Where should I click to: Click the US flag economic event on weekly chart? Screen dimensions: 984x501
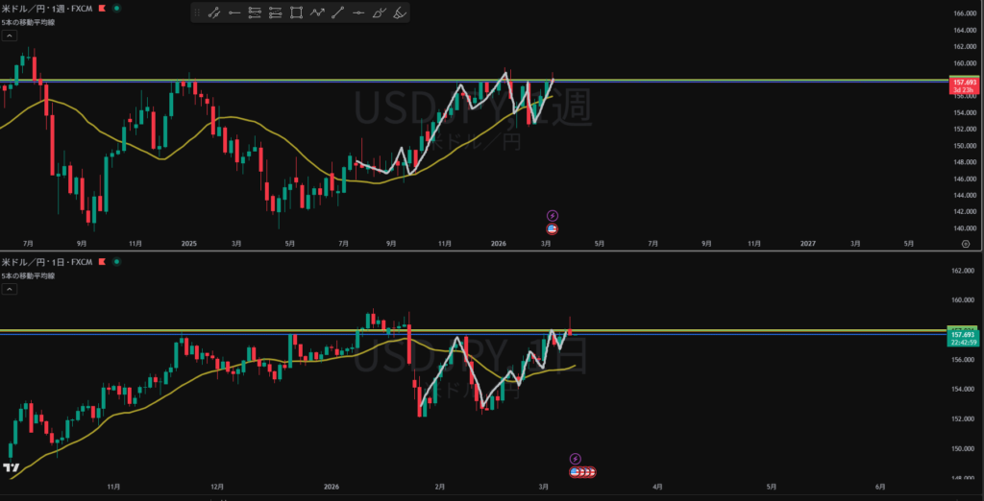point(552,229)
